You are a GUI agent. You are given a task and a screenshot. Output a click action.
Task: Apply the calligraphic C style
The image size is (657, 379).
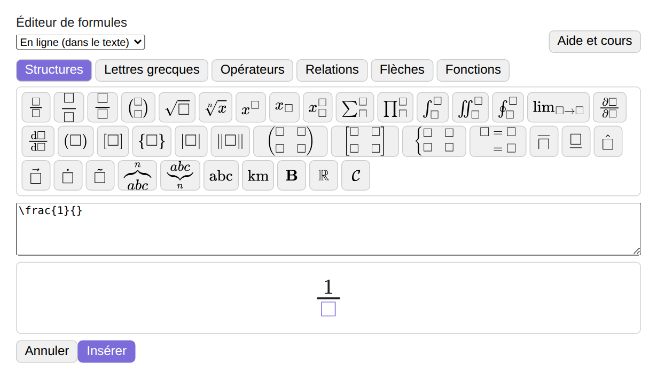[356, 176]
